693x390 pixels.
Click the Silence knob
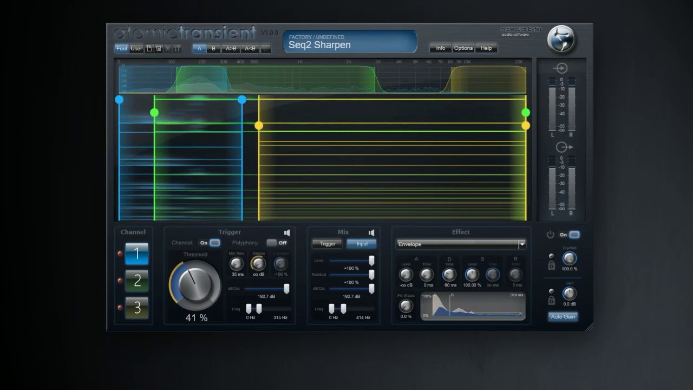(259, 264)
